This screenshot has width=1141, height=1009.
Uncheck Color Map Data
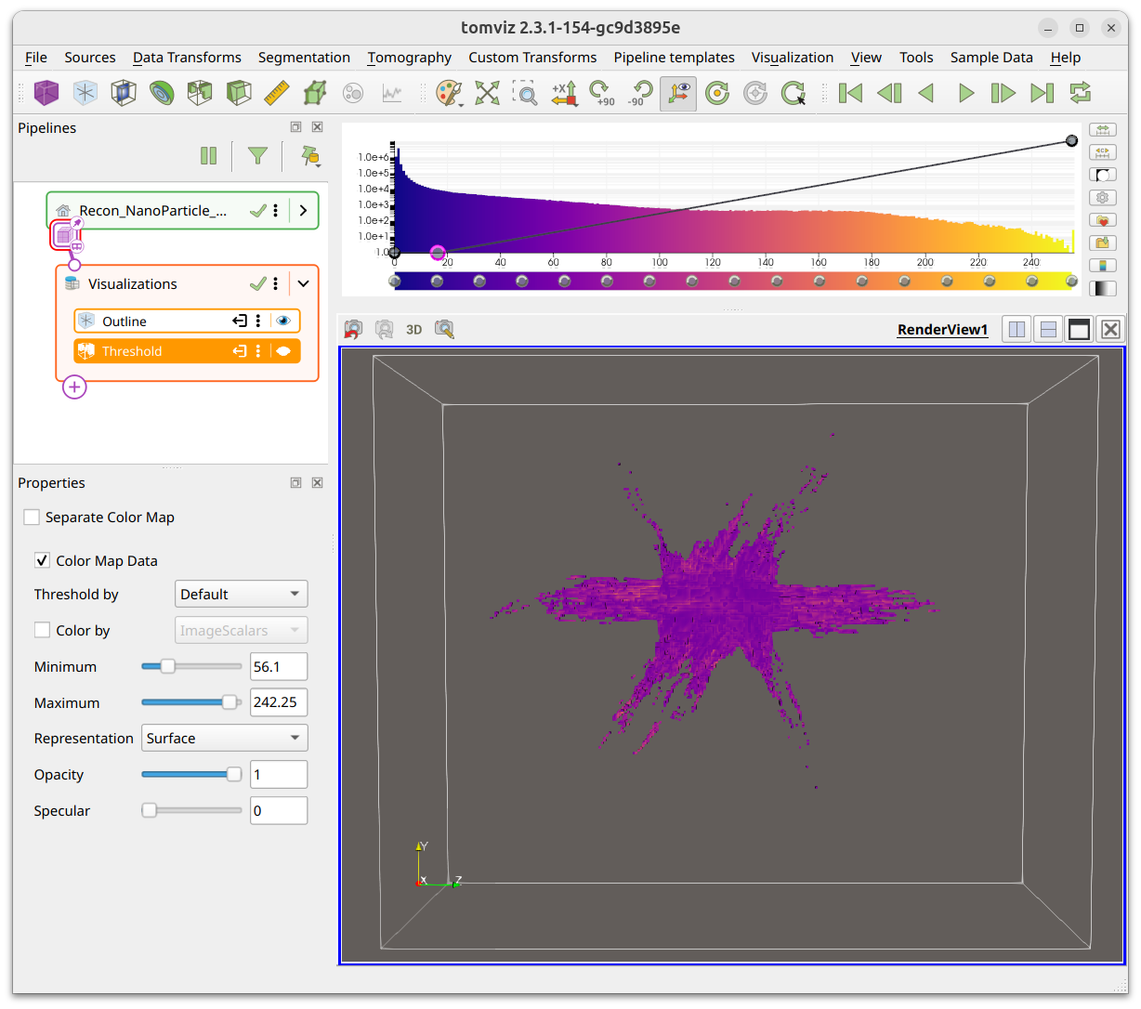42,560
